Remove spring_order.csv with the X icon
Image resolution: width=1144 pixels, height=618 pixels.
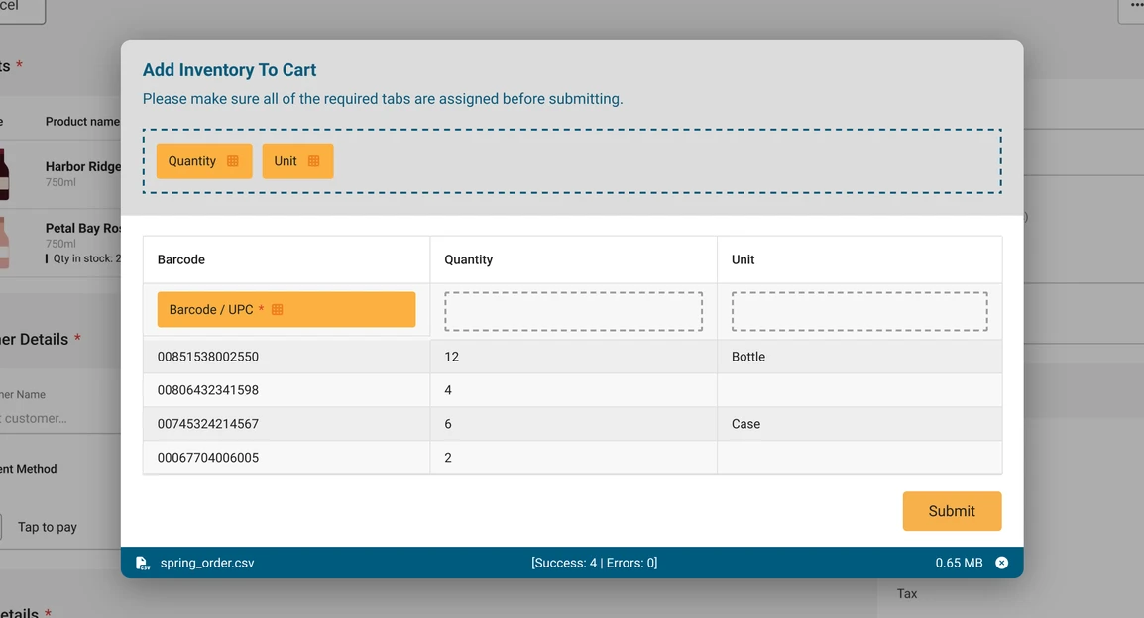tap(1001, 563)
